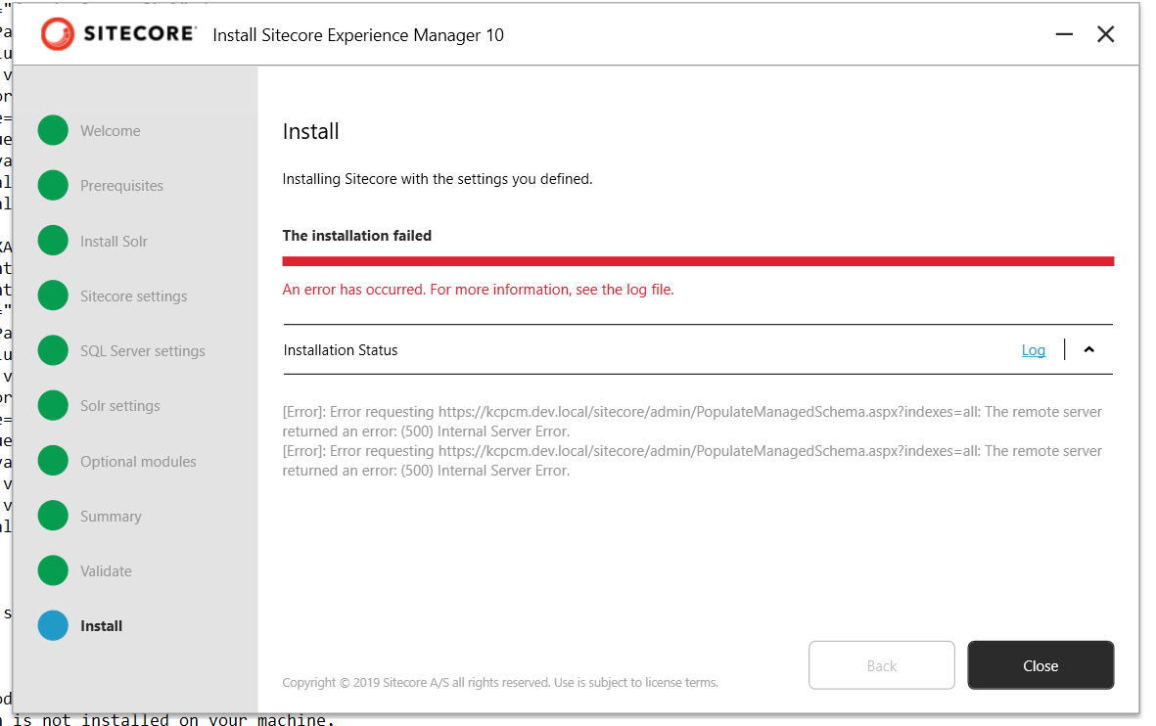Click the 'Install Sitecore Experience Manager 10' title
This screenshot has width=1156, height=726.
click(358, 35)
